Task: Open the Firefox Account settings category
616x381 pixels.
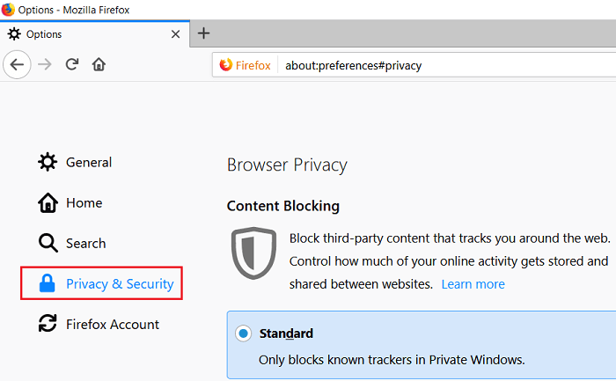Action: (113, 324)
